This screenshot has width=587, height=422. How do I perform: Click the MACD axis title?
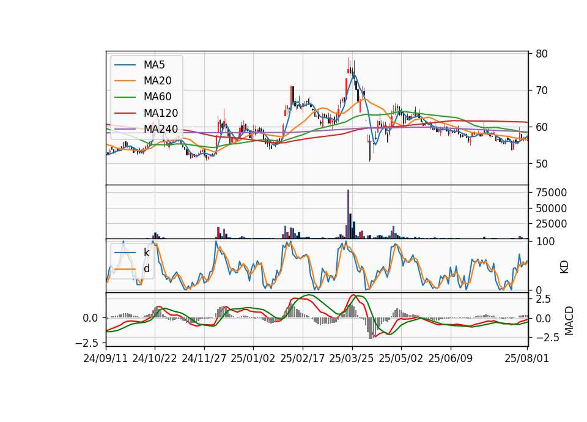[x=569, y=321]
